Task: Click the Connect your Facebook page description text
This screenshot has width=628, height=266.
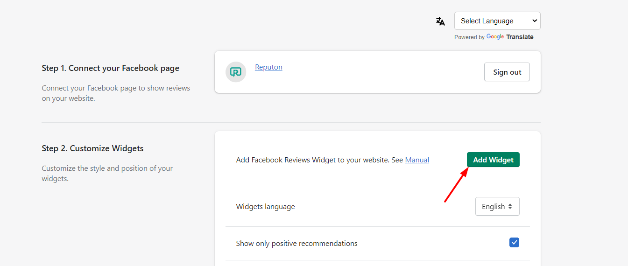Action: point(116,93)
